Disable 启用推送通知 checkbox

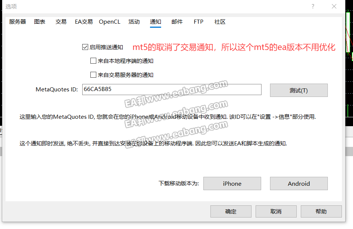tap(84, 47)
